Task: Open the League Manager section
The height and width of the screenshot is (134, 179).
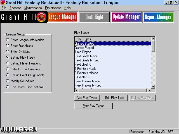Action: pos(62,17)
